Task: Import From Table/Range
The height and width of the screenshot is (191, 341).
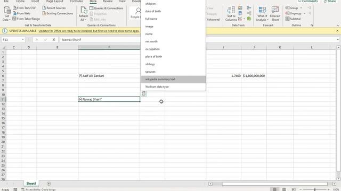Action: 26,19
